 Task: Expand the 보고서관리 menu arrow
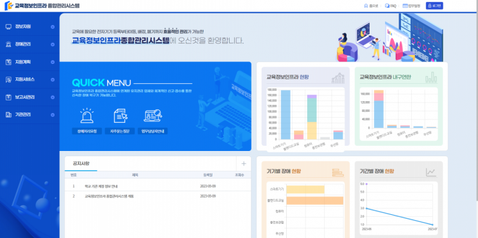[53, 97]
